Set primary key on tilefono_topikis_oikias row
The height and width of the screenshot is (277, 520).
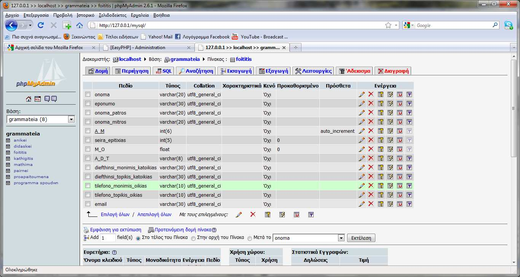pyautogui.click(x=380, y=195)
